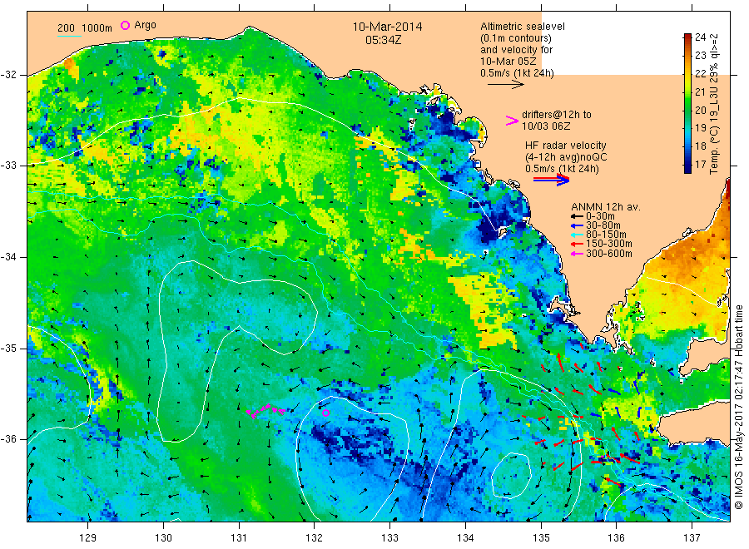
Task: Click the '10-Mar 05Z' altimetry date text
Action: pos(508,62)
